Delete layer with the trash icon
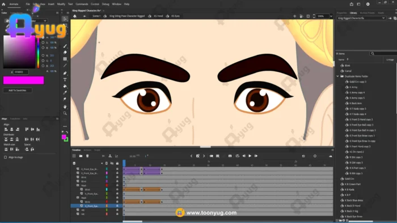This screenshot has height=223, width=397. point(87,156)
